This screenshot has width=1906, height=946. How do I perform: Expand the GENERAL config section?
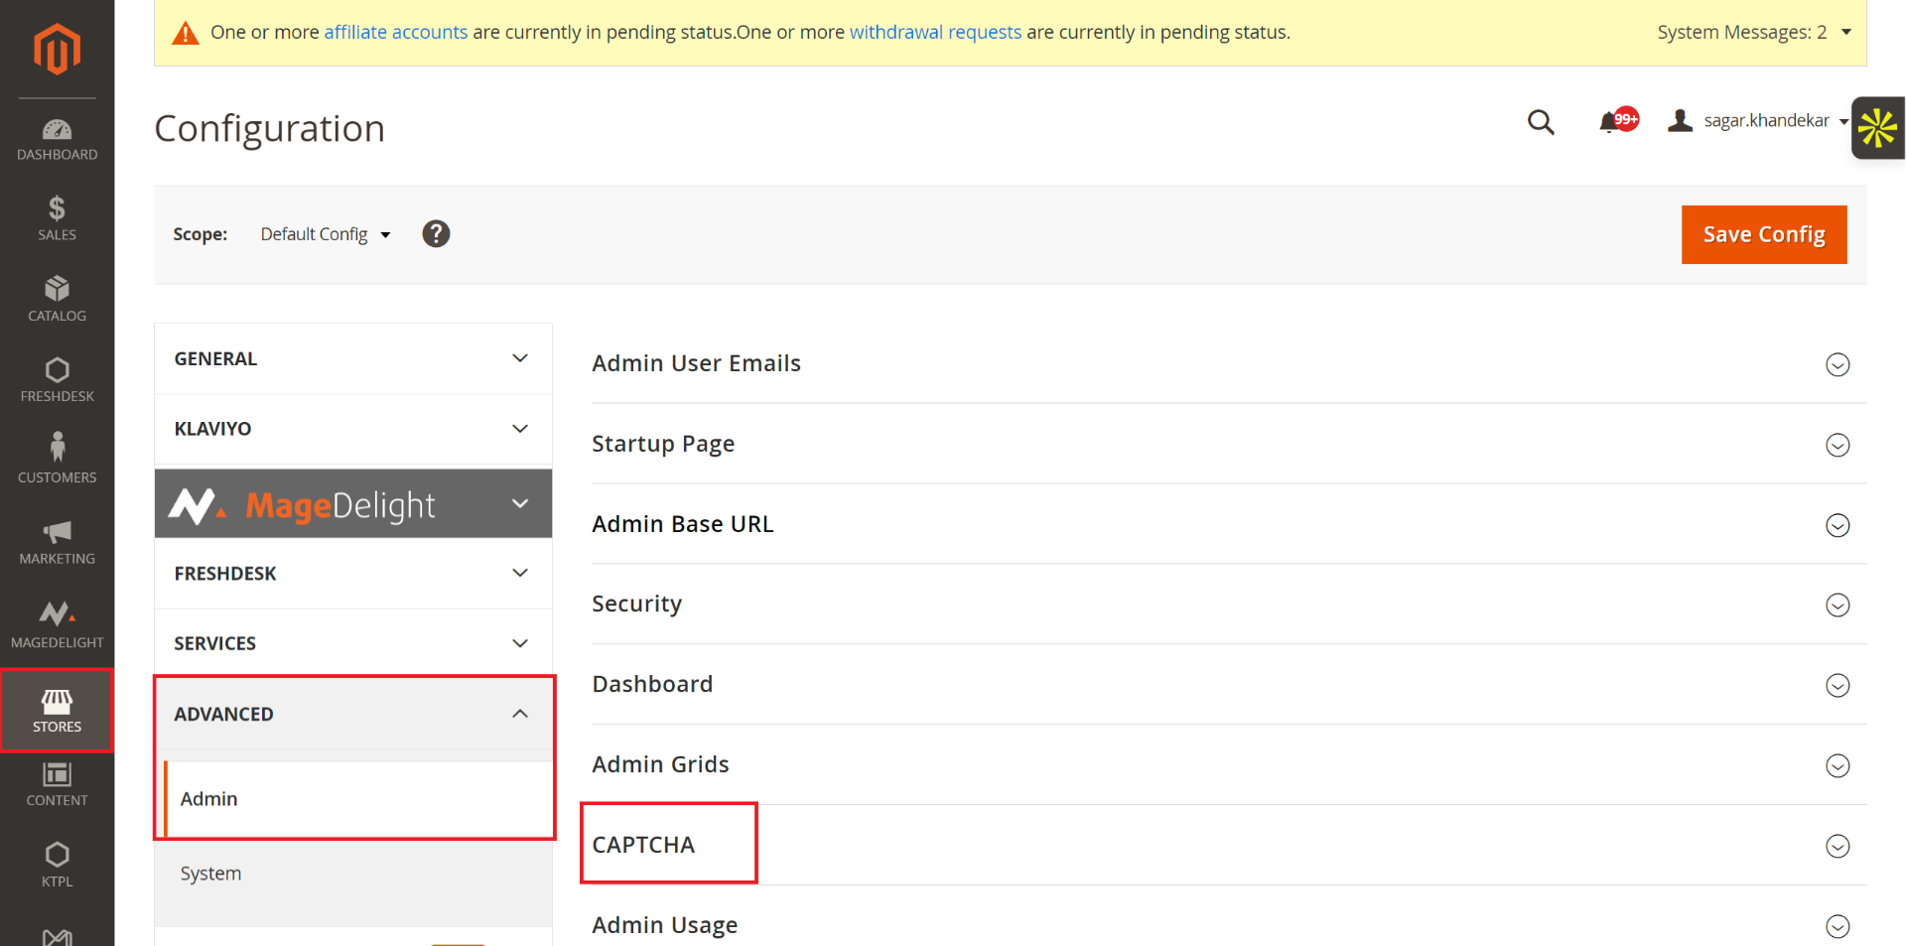(353, 358)
